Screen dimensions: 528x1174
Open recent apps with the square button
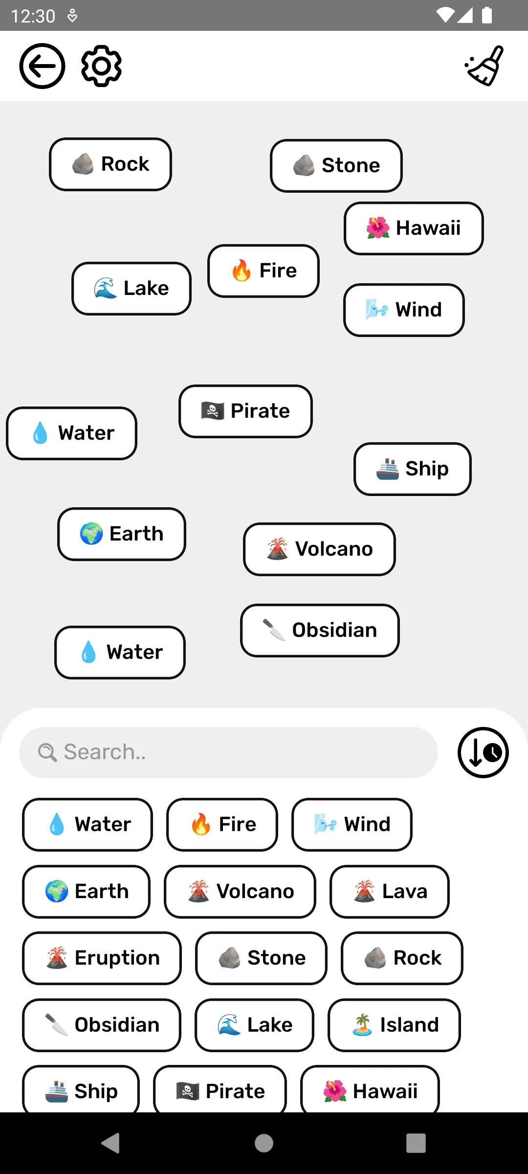coord(416,1143)
